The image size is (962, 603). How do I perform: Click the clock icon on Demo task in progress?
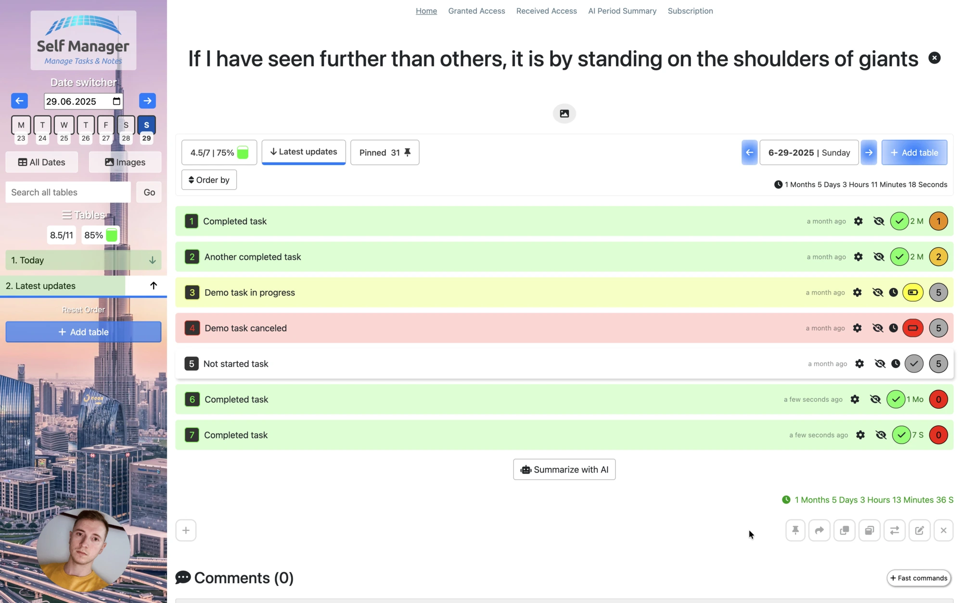[x=894, y=292]
